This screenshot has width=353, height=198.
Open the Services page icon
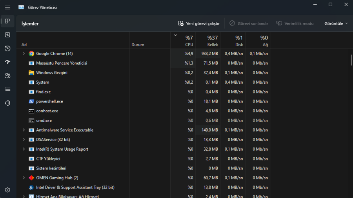(x=7, y=103)
